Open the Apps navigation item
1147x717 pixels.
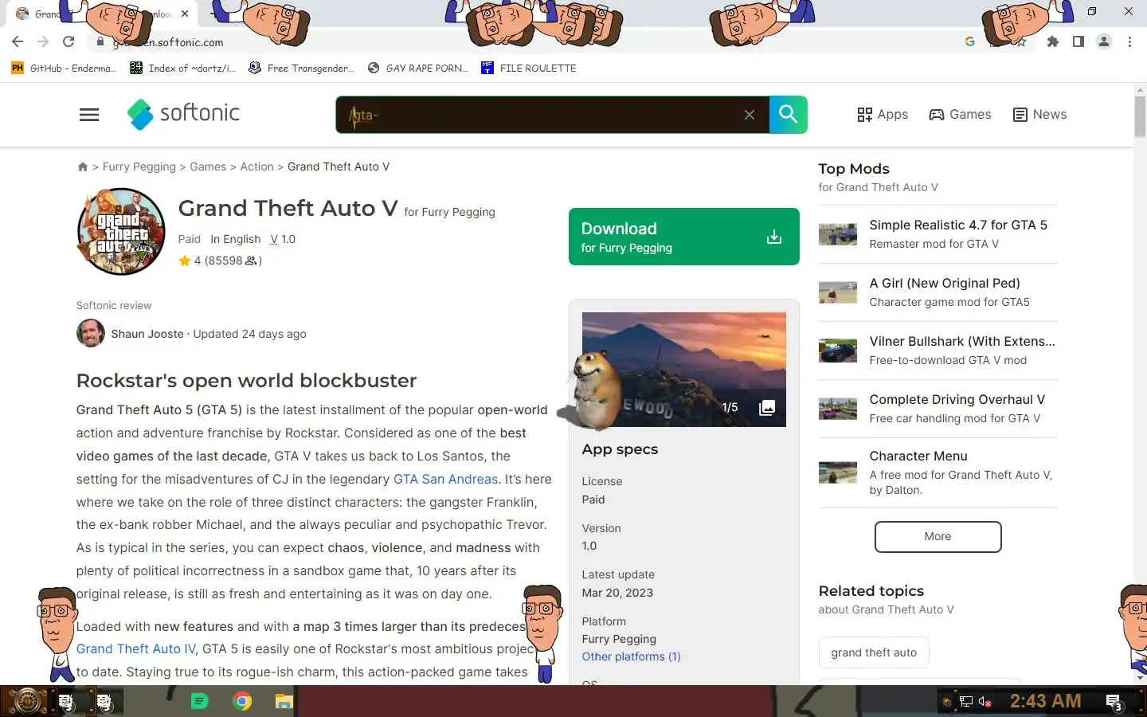(883, 115)
